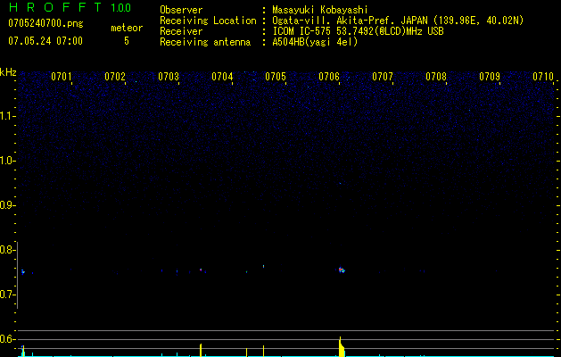Click the Receiving Location field label
561x357 pixels.
(208, 21)
